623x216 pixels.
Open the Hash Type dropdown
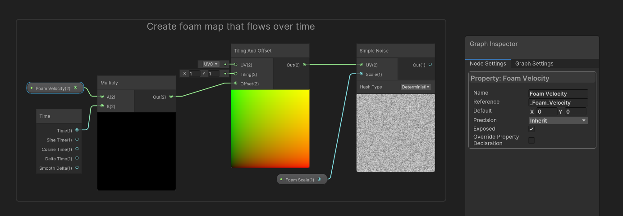click(x=416, y=87)
